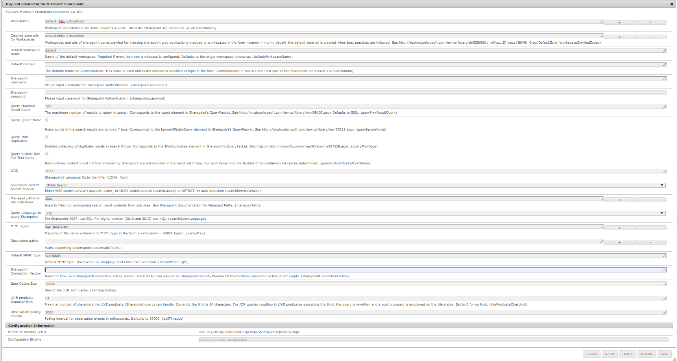Image resolution: width=678 pixels, height=361 pixels.
Task: Click the Cancel button
Action: (591, 354)
